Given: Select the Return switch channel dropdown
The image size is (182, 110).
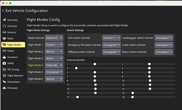Looking at the screenshot, I should [x=164, y=52].
